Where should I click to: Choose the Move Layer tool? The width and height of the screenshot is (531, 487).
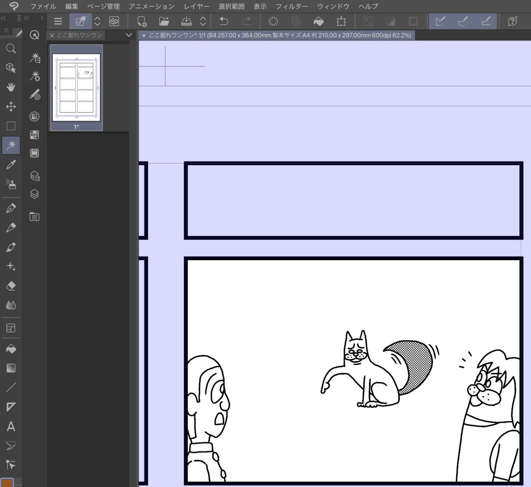(x=11, y=106)
